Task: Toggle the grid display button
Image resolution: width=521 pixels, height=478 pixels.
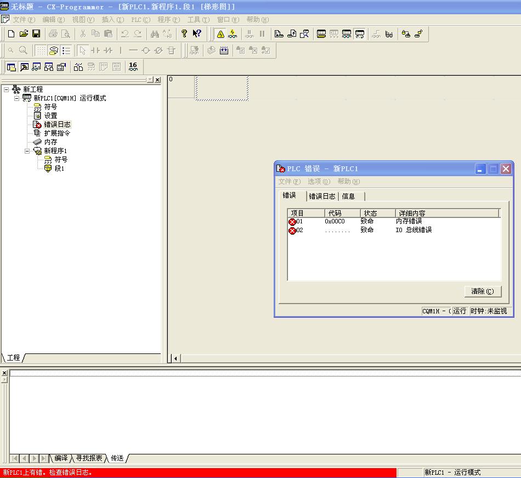Action: (x=41, y=50)
